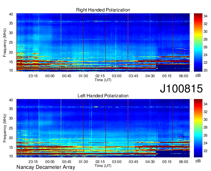Click the dB label under the top color bar
The image size is (211, 171).
(198, 76)
